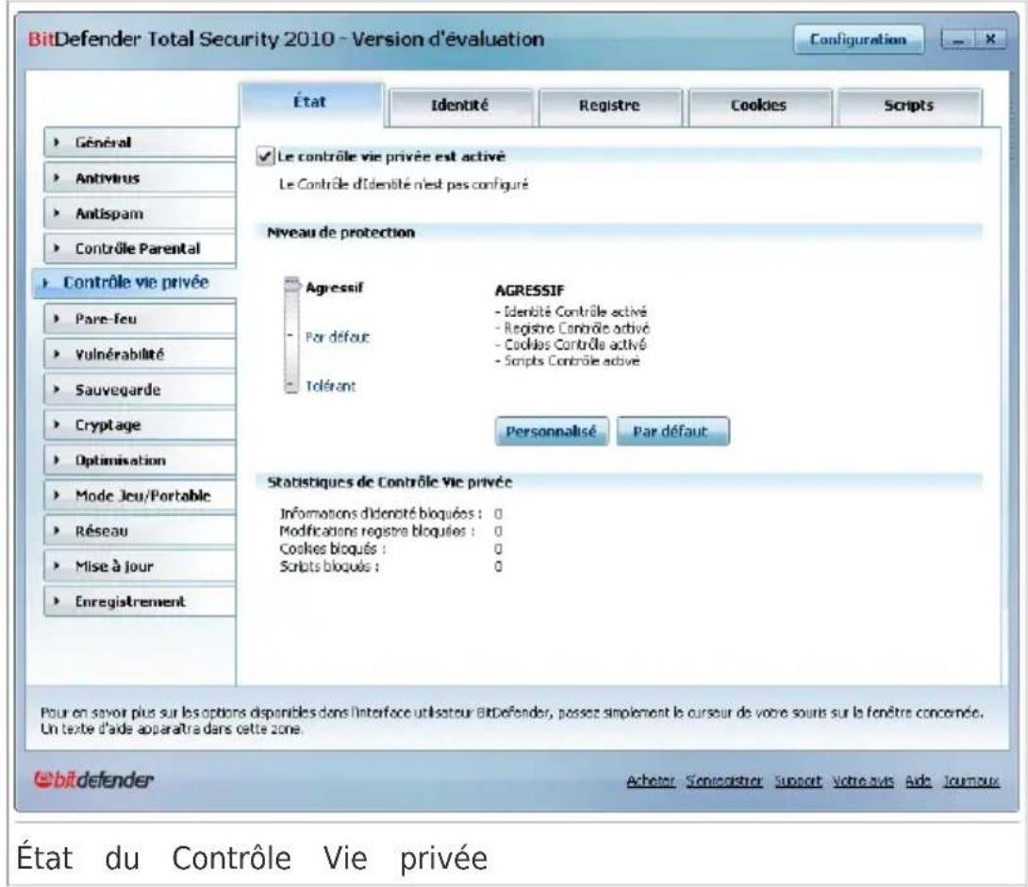Screen dimensions: 1028x887
Task: Open the Réseau sidebar item
Action: [140, 531]
